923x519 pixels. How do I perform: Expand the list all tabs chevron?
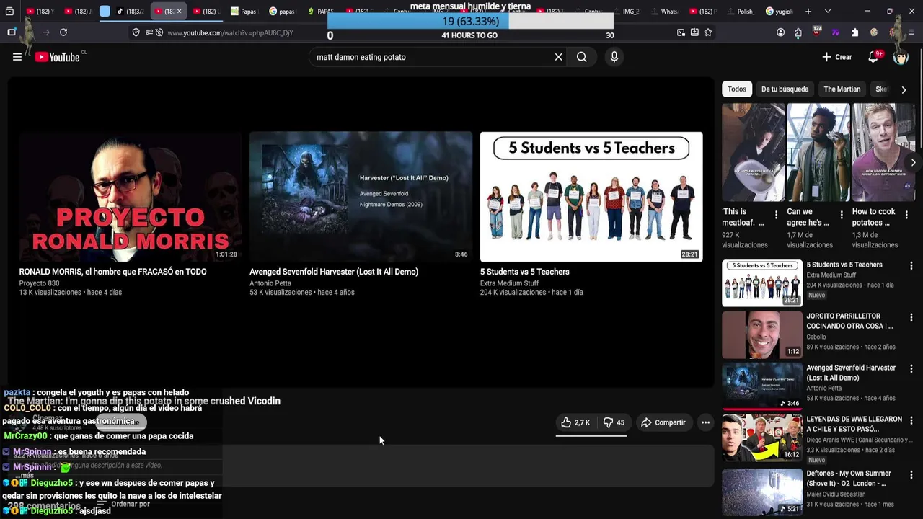click(827, 12)
